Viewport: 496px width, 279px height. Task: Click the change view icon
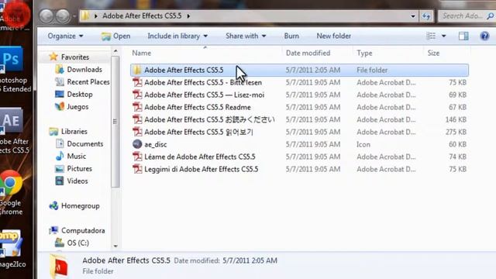coord(431,36)
